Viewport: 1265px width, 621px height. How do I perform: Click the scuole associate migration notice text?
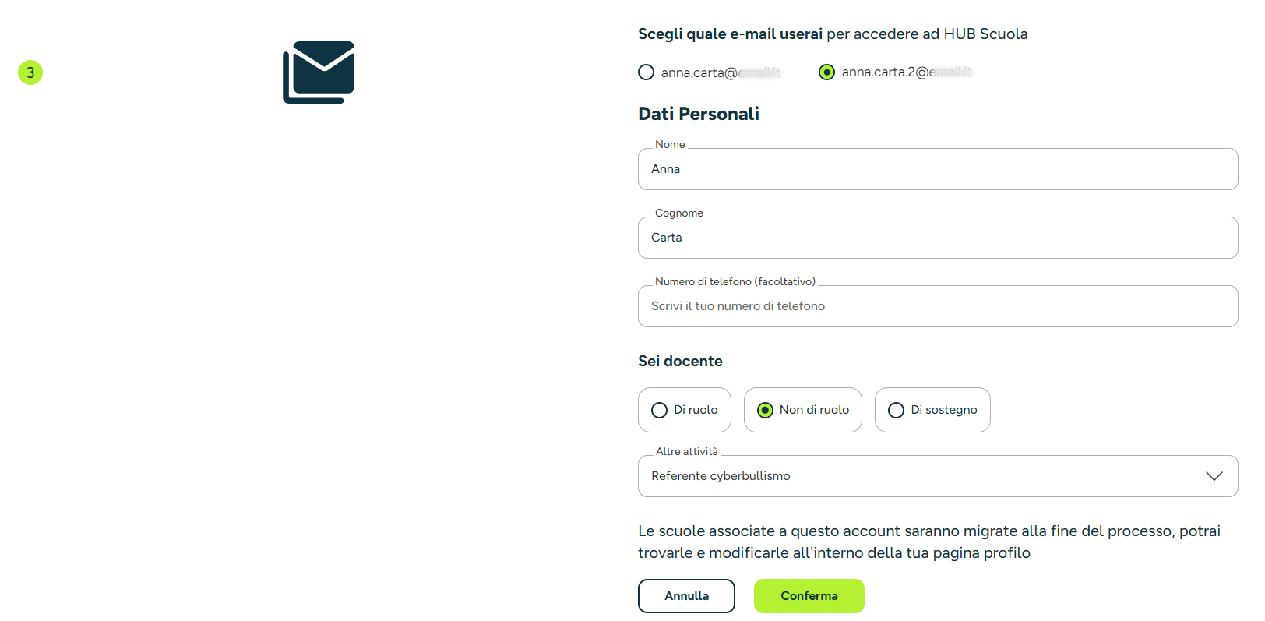point(929,542)
